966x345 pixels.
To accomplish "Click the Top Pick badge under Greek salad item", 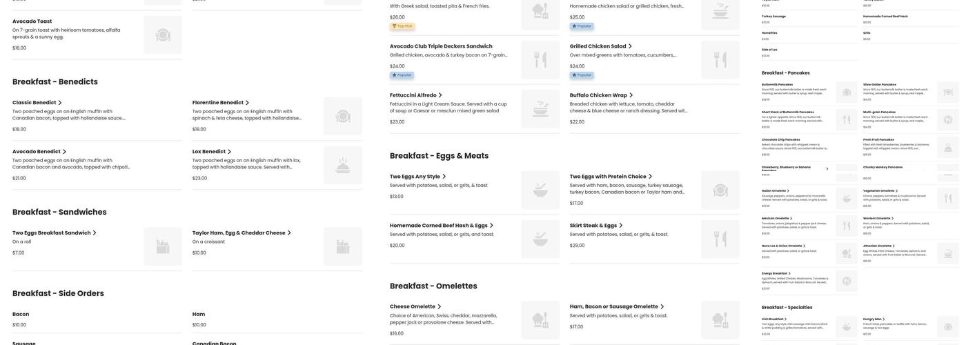I will tap(402, 26).
